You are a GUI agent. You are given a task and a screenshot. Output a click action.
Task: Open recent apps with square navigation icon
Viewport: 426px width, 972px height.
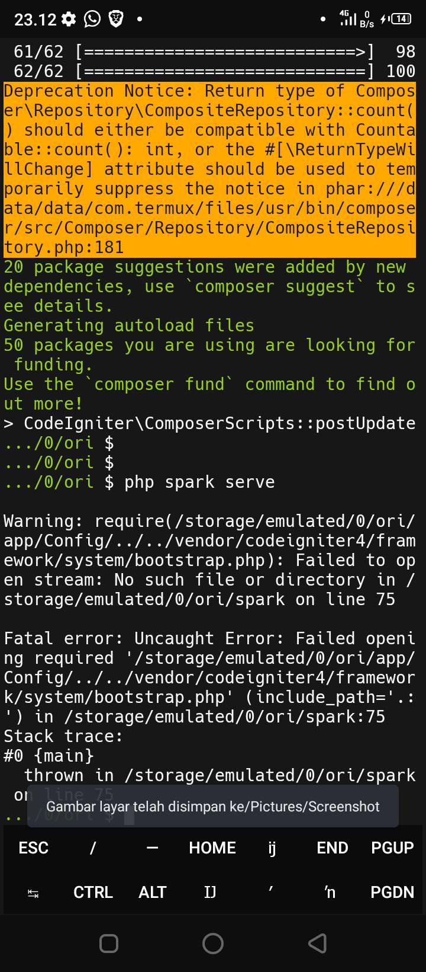pos(109,943)
